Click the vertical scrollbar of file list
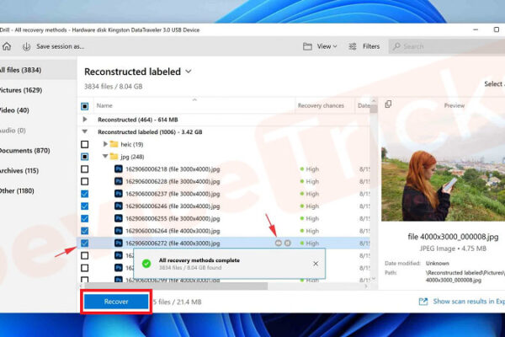505x337 pixels. click(x=373, y=109)
